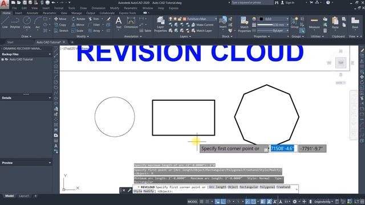
Task: Collapse the Backup Files section
Action: tap(50, 54)
